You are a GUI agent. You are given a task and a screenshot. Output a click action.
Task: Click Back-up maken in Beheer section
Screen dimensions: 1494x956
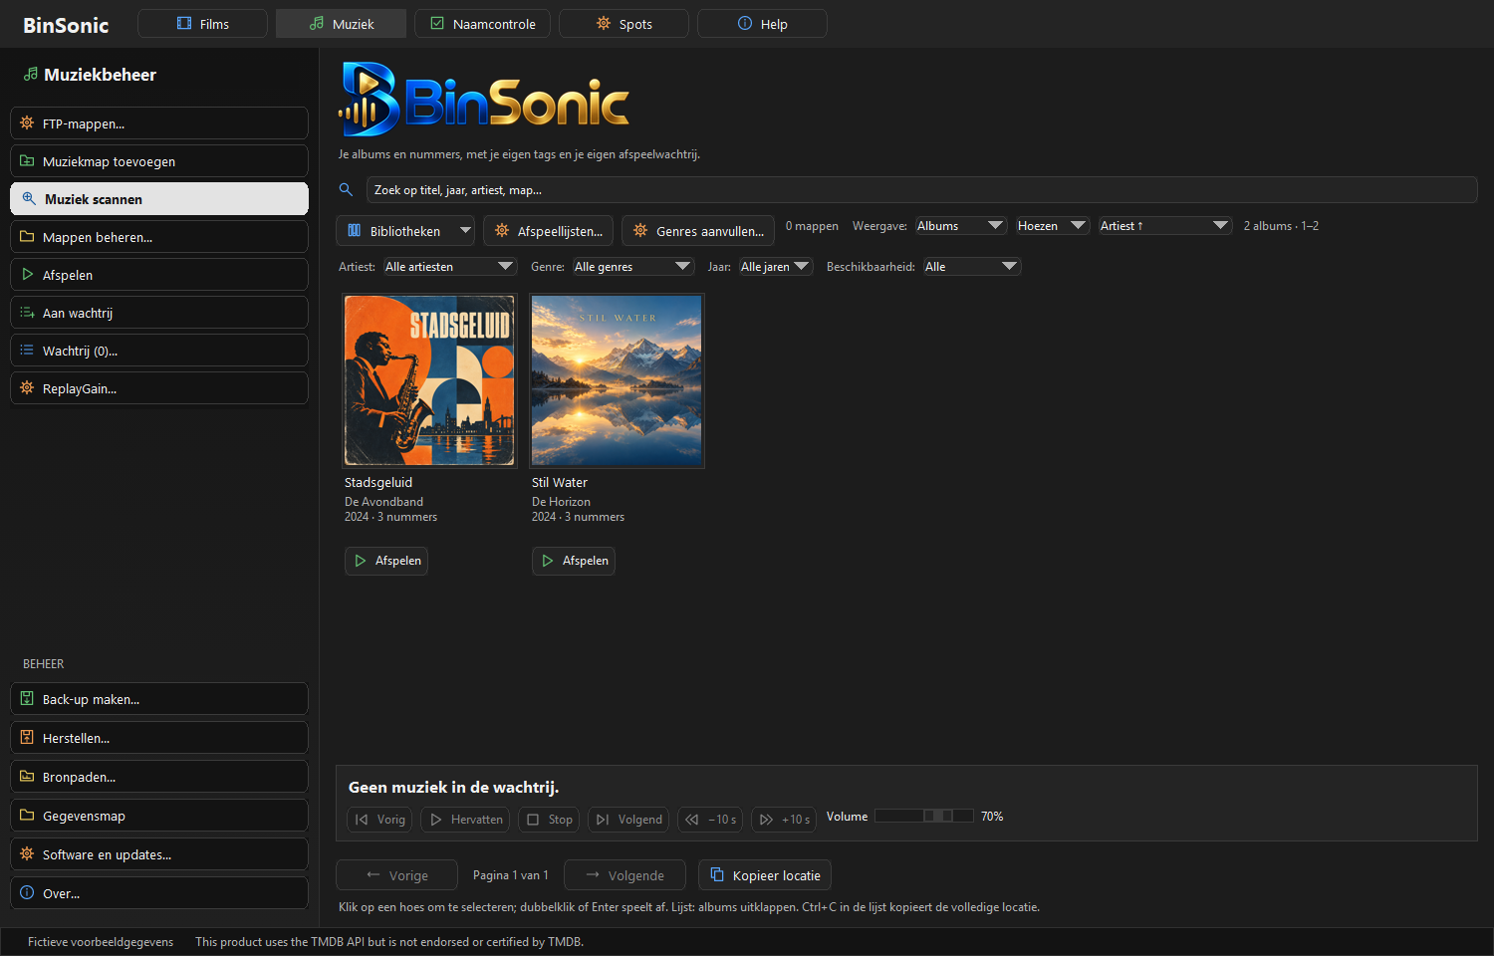pos(159,699)
